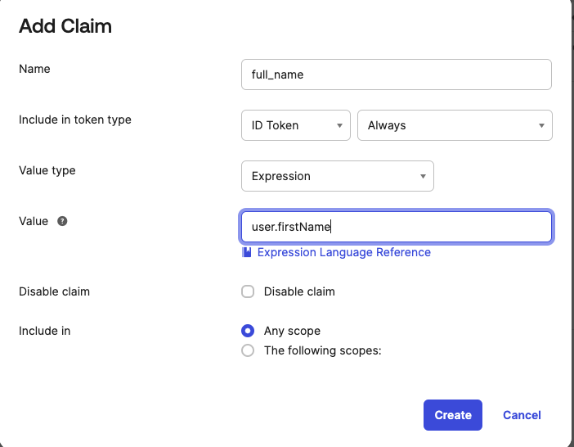Screen dimensions: 574x447
Task: Select the Any scope radio button
Action: point(248,331)
